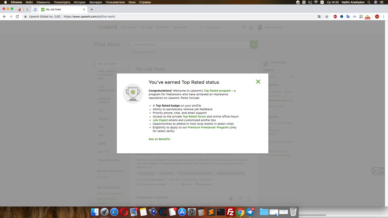Edit profile visibility with pencil icon
The width and height of the screenshot is (388, 218).
coord(292,77)
